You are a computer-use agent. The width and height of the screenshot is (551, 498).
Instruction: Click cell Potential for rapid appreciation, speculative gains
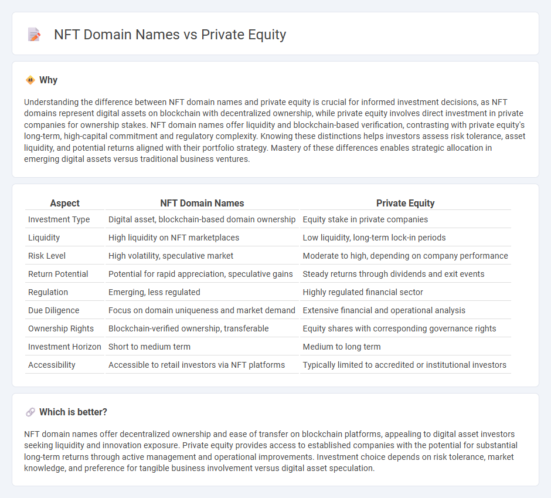point(202,274)
